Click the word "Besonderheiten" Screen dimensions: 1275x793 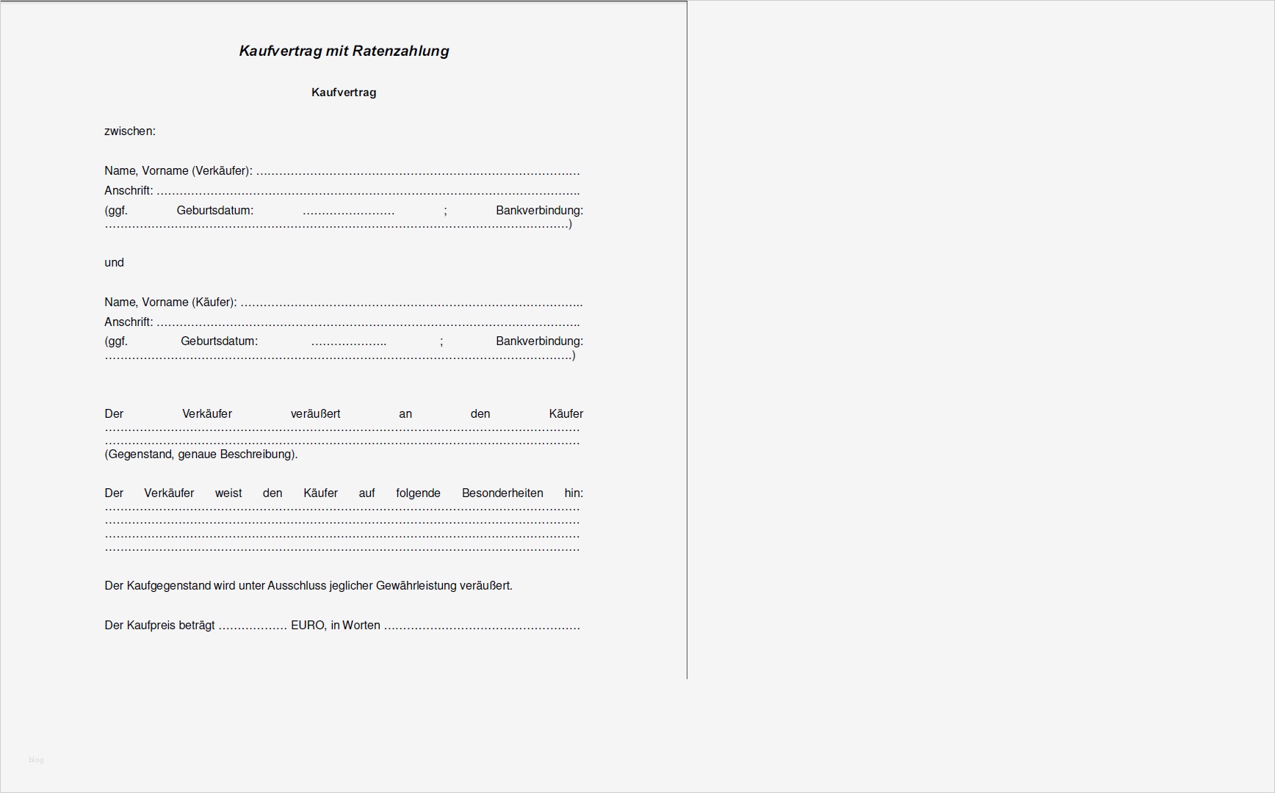[x=502, y=493]
